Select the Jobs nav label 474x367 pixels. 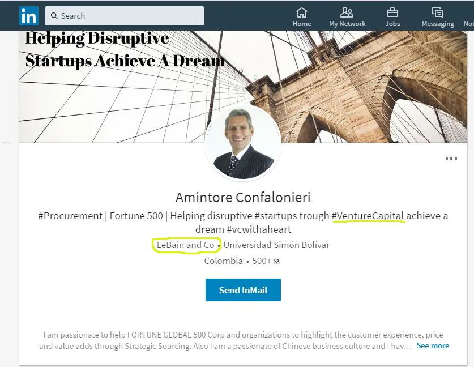pyautogui.click(x=392, y=24)
